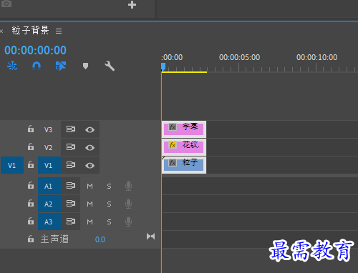Viewport: 358px width, 273px height.
Task: Open timeline display settings wrench
Action: (110, 66)
